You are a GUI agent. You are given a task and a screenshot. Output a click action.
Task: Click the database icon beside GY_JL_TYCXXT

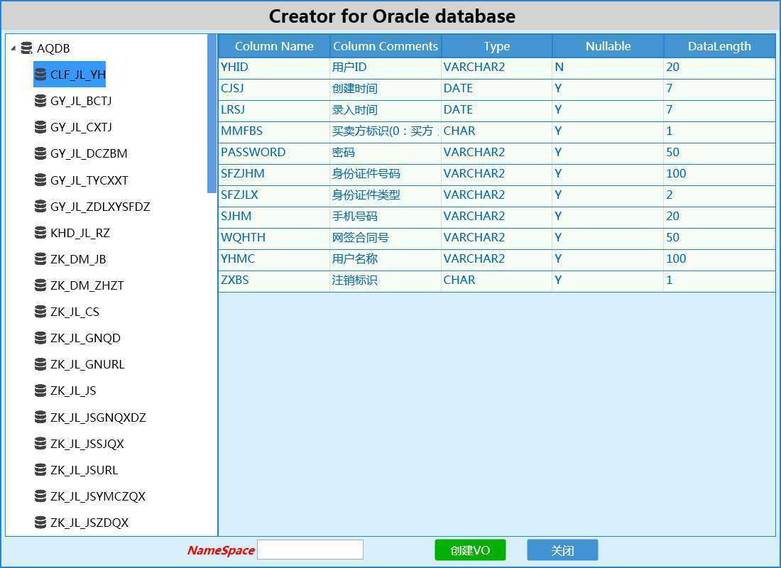[40, 180]
